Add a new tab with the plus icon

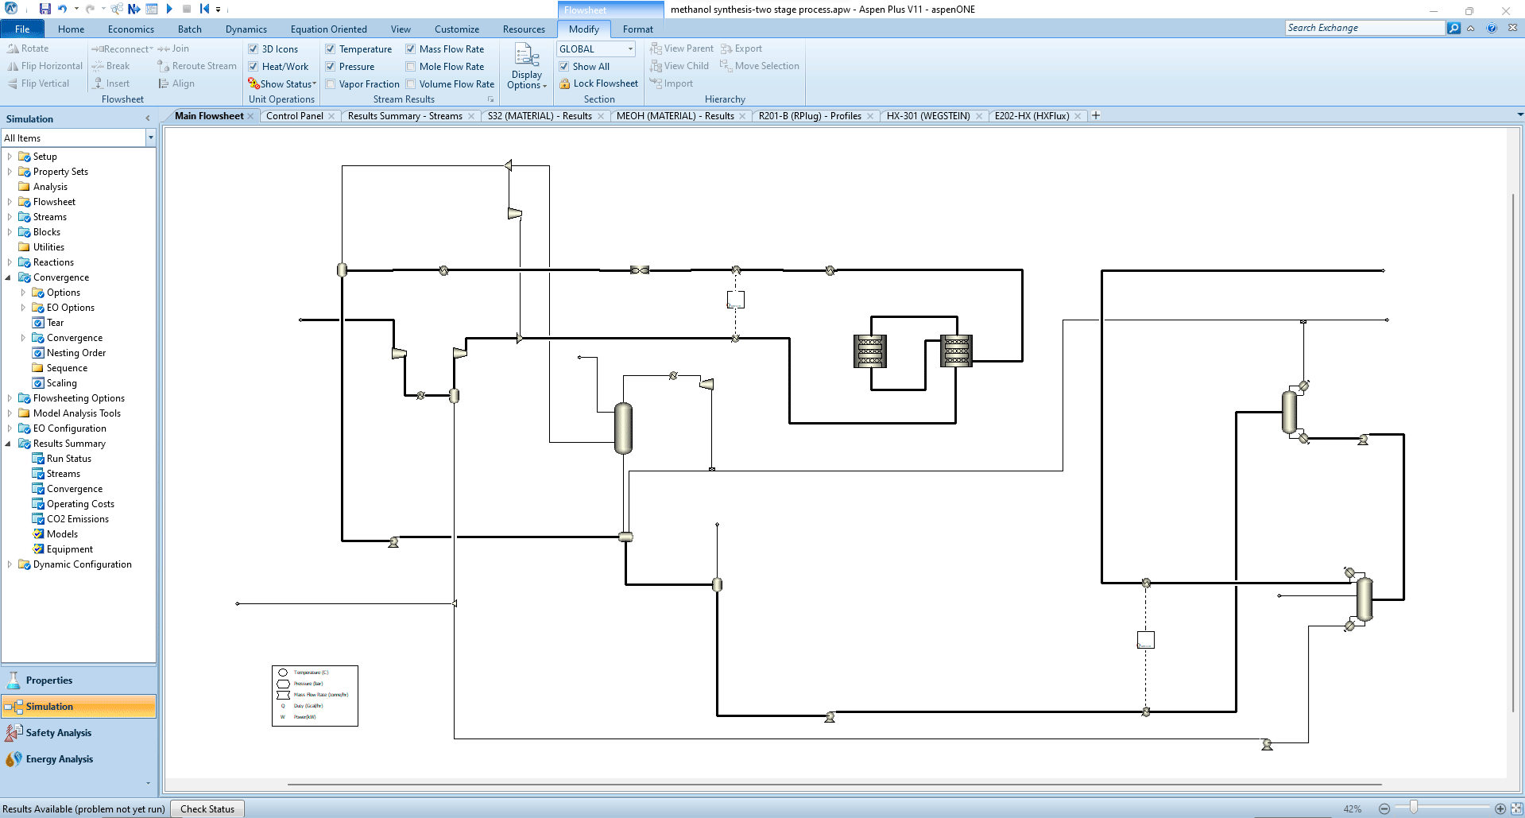[1096, 115]
